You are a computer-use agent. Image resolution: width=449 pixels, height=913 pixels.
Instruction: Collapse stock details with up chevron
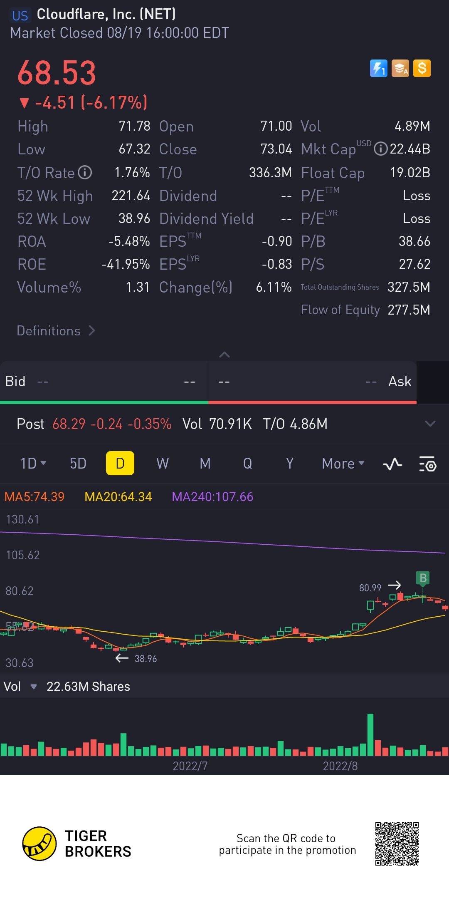pos(224,355)
